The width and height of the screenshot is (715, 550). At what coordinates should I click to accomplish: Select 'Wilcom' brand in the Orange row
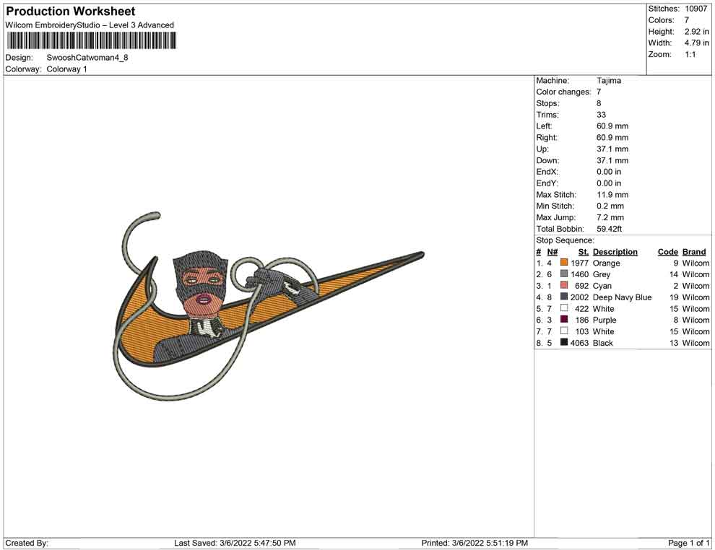pyautogui.click(x=695, y=263)
